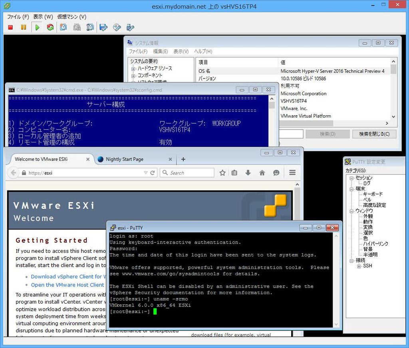Switch to the Nightly Start Page tab
The height and width of the screenshot is (348, 409).
135,159
